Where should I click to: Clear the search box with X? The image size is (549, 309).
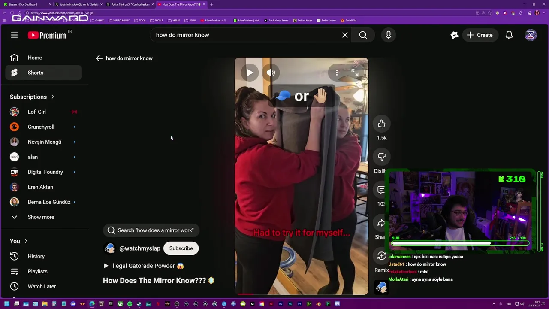(345, 35)
